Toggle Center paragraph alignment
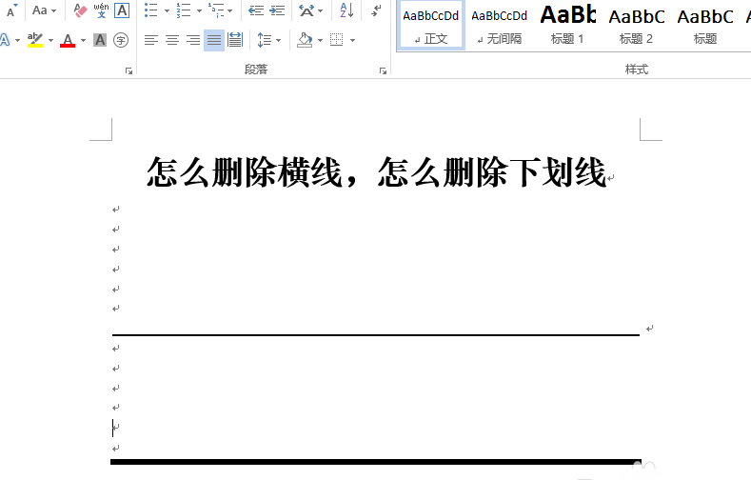Image resolution: width=751 pixels, height=480 pixels. (172, 40)
